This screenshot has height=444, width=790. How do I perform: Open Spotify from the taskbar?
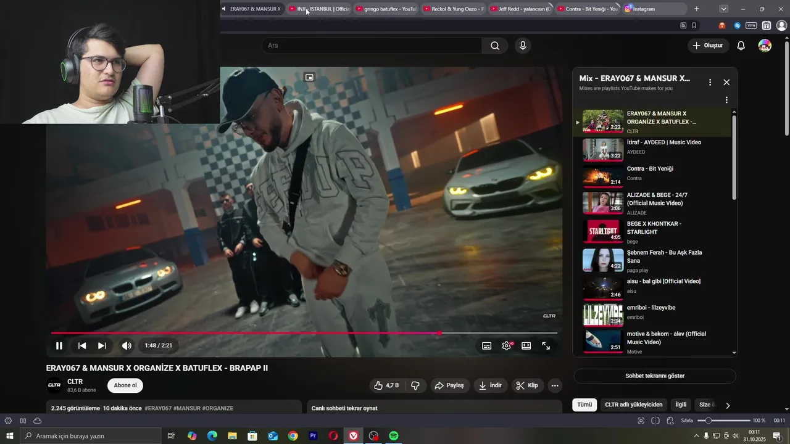tap(393, 436)
